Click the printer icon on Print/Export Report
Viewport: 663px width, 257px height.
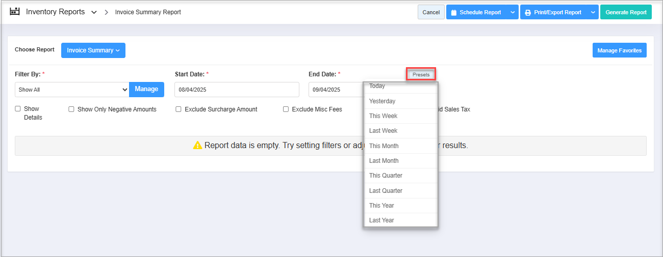coord(528,13)
